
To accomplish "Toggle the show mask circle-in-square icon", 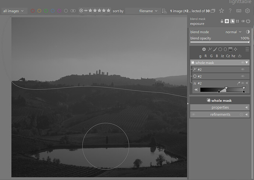I will pos(227,21).
